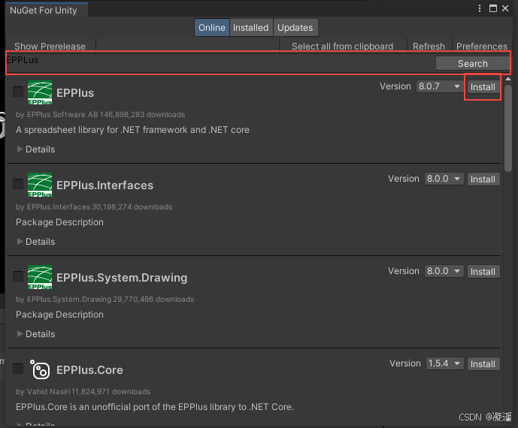Click the unofficial port description of EPPlus.Core
The width and height of the screenshot is (518, 428).
(155, 407)
